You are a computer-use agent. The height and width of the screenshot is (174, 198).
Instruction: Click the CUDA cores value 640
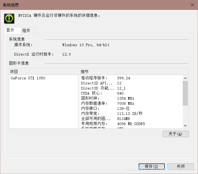pyautogui.click(x=120, y=93)
